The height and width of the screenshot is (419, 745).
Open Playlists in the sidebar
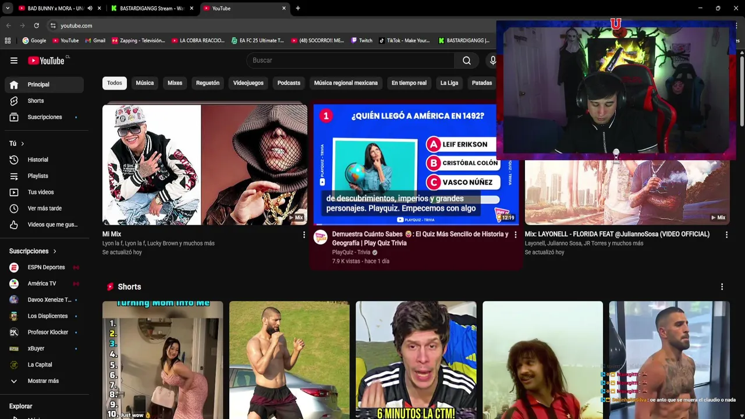click(44, 176)
